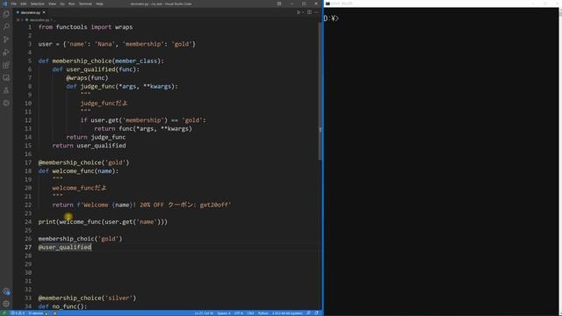562x316 pixels.
Task: Click 'membership_choice' in the def line 5
Action: (82, 61)
